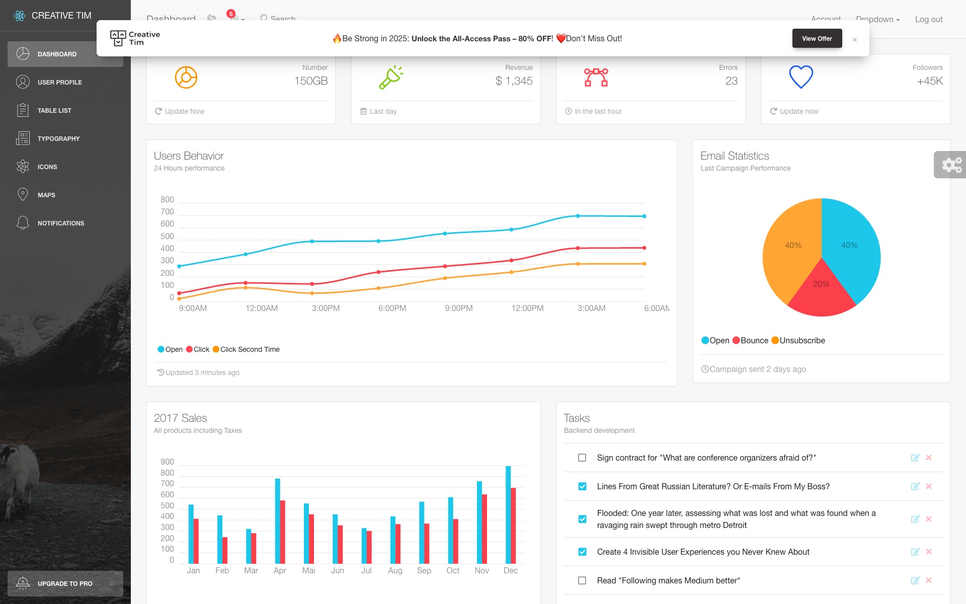Viewport: 966px width, 604px height.
Task: Click the red Errors vector icon
Action: click(596, 78)
